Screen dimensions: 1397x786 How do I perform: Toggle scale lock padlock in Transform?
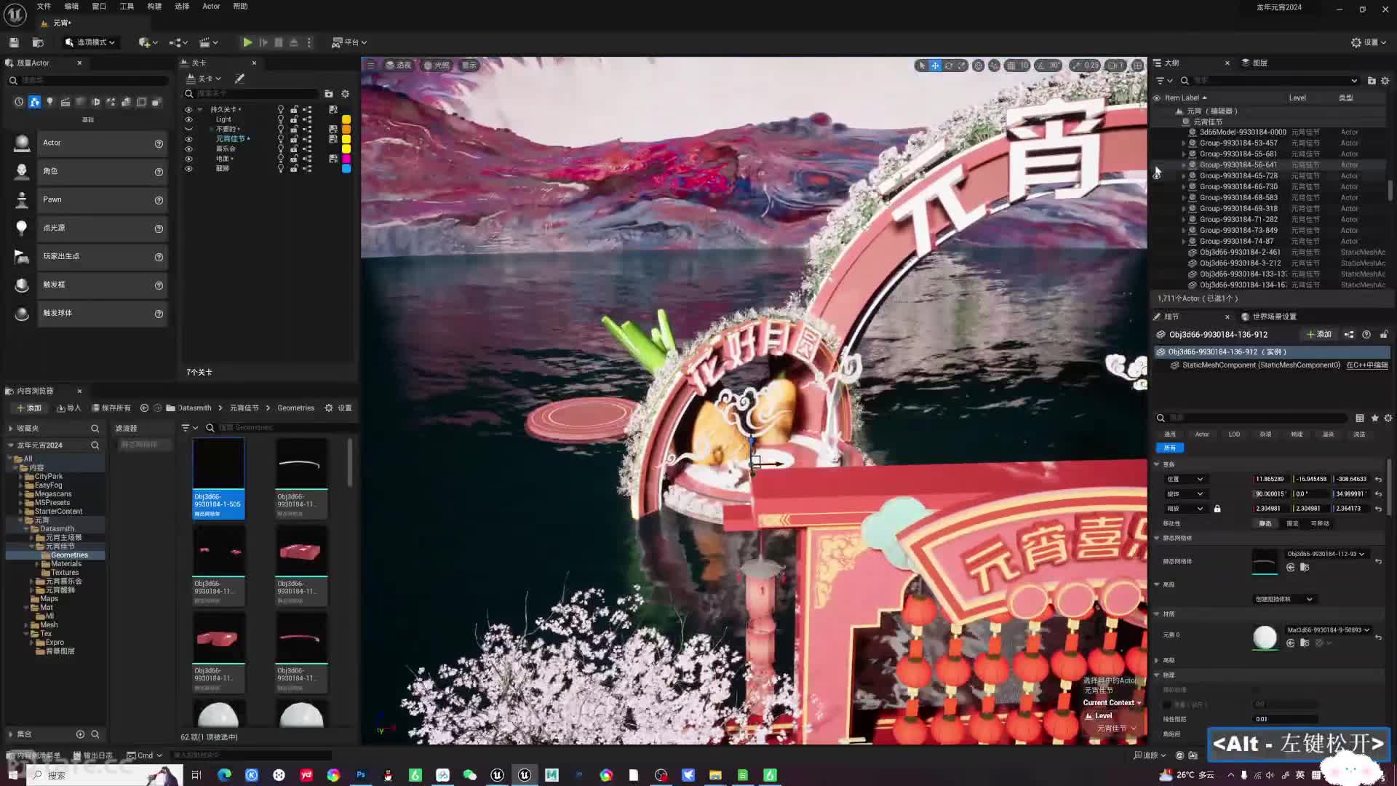click(x=1217, y=509)
